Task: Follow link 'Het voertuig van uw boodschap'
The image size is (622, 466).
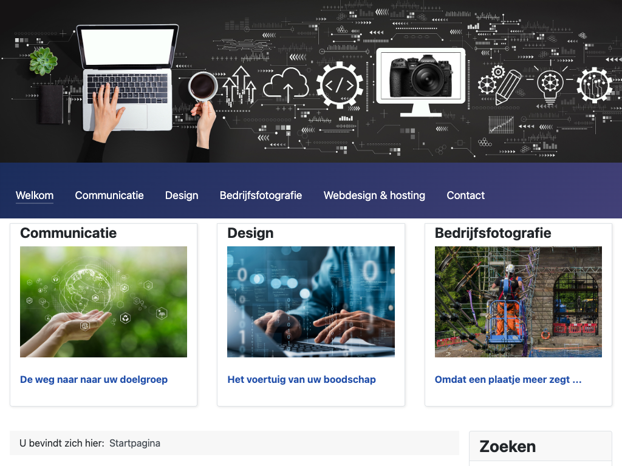Action: point(301,380)
